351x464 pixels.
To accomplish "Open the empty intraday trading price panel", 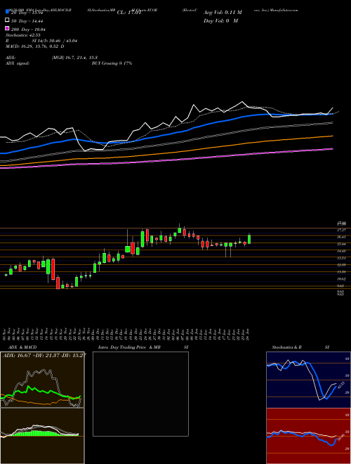I will tap(140, 394).
